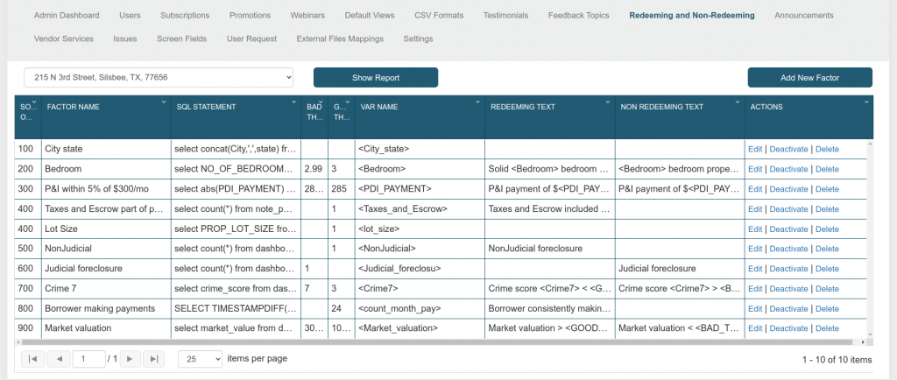Delete the Market valuation factor
Screen dimensions: 897x380
(x=827, y=328)
